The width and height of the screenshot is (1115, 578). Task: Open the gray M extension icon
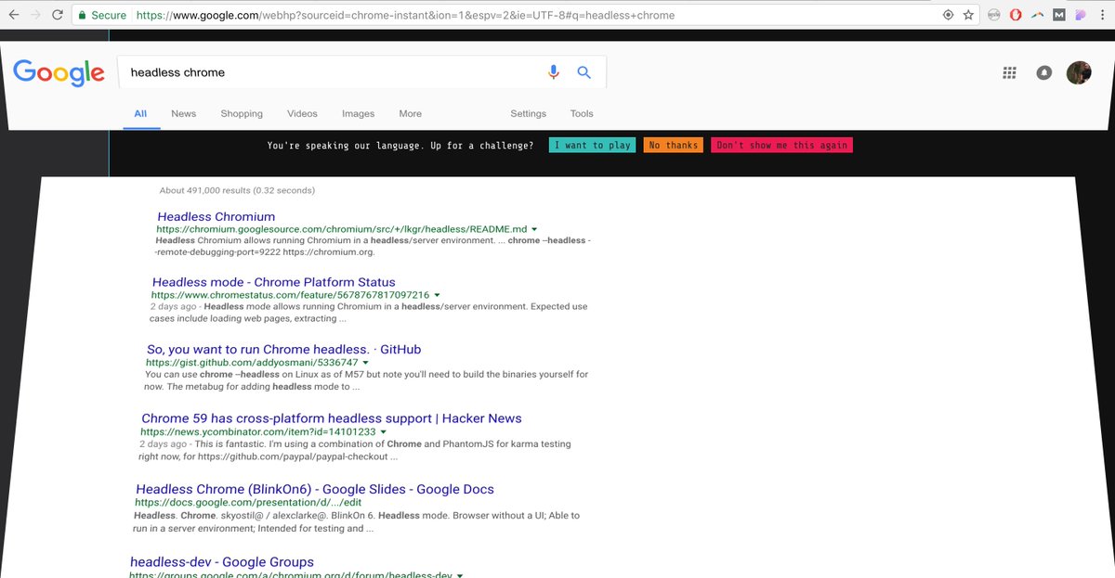click(1059, 15)
